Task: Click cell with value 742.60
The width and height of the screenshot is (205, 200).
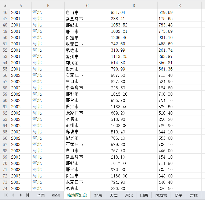Action: point(134,44)
